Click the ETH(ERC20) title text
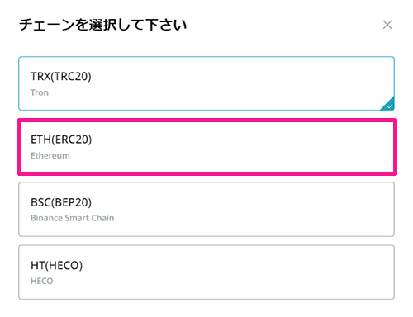413x317 pixels. [61, 140]
